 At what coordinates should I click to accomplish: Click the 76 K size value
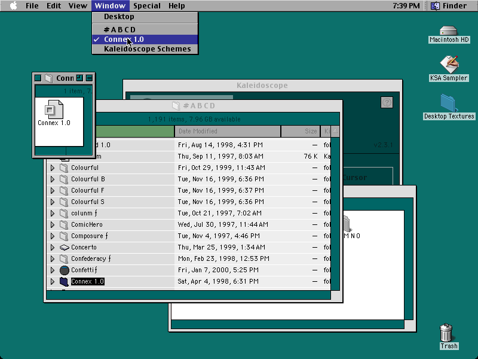click(311, 156)
